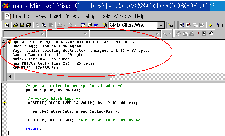Open the CMDIClientWnd find combo dropdown
The image size is (225, 136).
[x=161, y=25]
